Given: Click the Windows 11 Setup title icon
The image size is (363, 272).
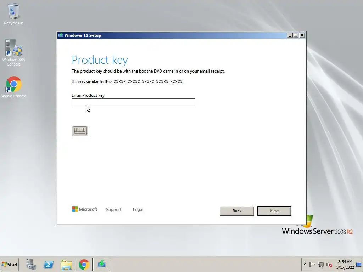Looking at the screenshot, I should tap(61, 35).
